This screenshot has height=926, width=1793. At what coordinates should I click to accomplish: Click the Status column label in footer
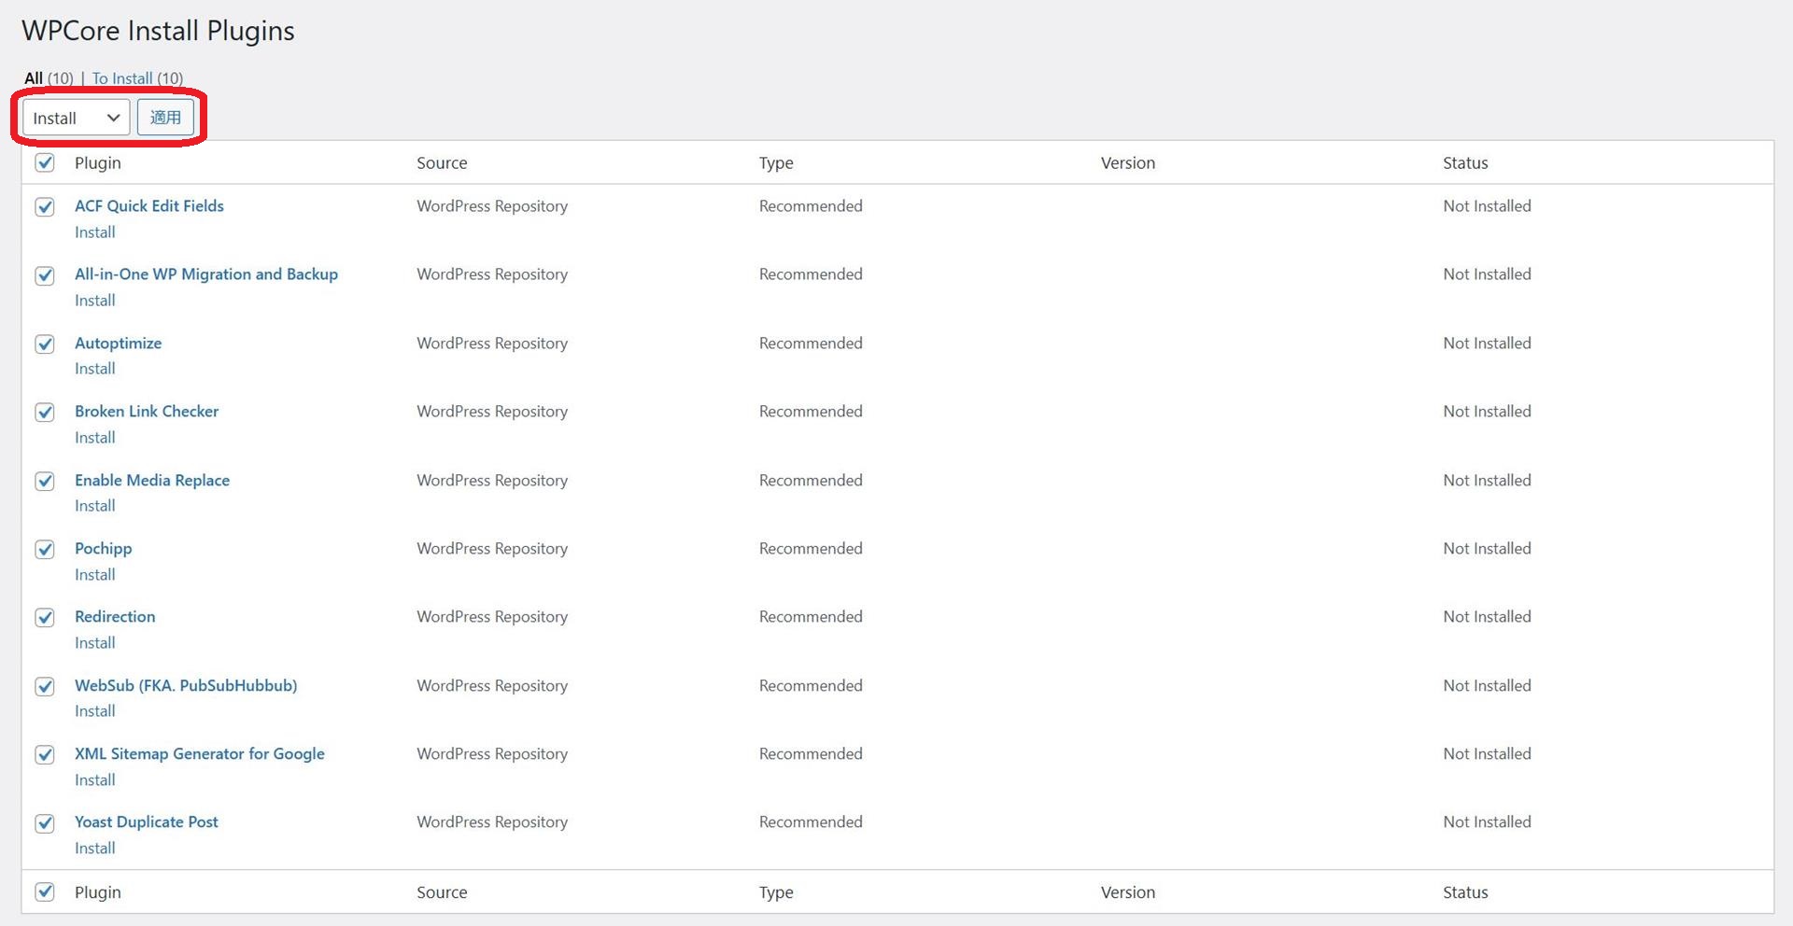click(x=1465, y=892)
